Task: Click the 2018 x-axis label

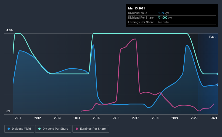Action: click(x=155, y=118)
